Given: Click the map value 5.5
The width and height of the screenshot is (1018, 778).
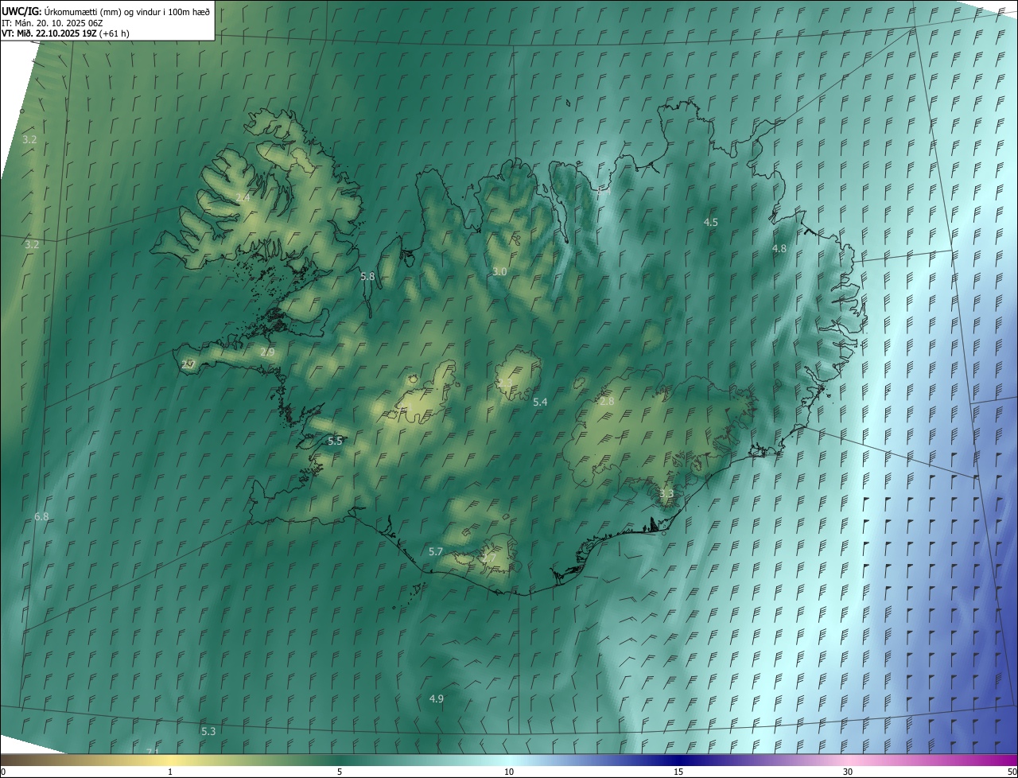Looking at the screenshot, I should [x=335, y=441].
